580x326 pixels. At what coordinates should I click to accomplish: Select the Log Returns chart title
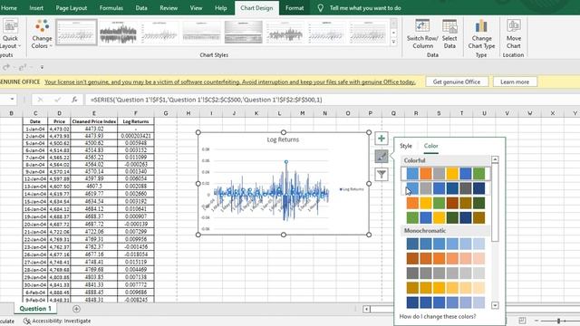coord(283,139)
